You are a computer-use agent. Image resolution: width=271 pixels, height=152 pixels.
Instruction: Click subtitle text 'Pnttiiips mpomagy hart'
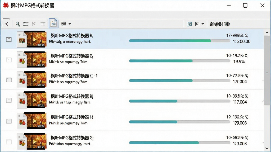[70, 144]
